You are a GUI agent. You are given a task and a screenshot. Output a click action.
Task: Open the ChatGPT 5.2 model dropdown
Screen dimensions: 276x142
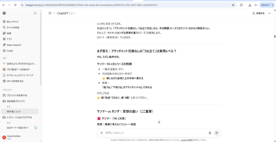click(x=66, y=13)
